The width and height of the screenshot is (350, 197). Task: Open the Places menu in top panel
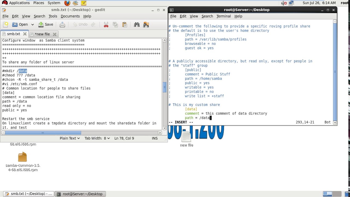[39, 3]
